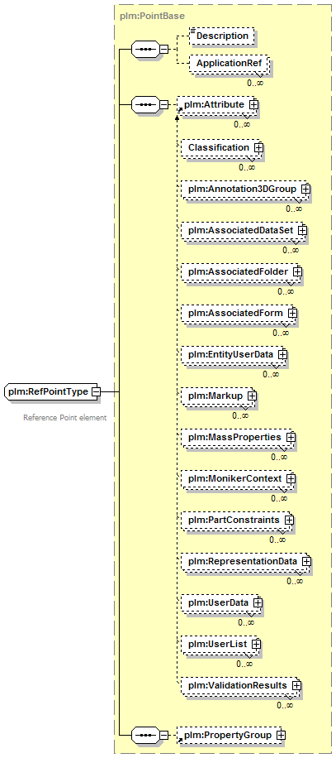Expand plm:EntityUserData plus box
Screen dimensions: 336x758
coord(282,354)
